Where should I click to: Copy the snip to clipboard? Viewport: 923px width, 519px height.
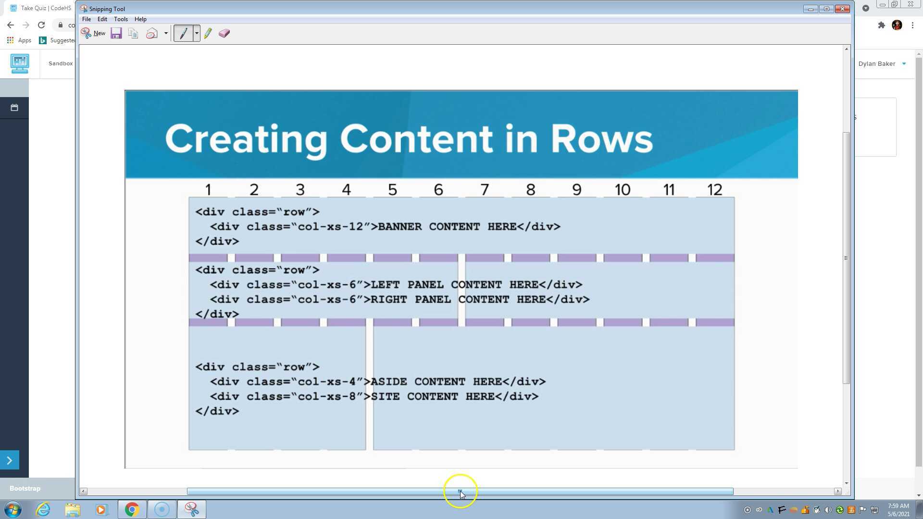click(133, 33)
